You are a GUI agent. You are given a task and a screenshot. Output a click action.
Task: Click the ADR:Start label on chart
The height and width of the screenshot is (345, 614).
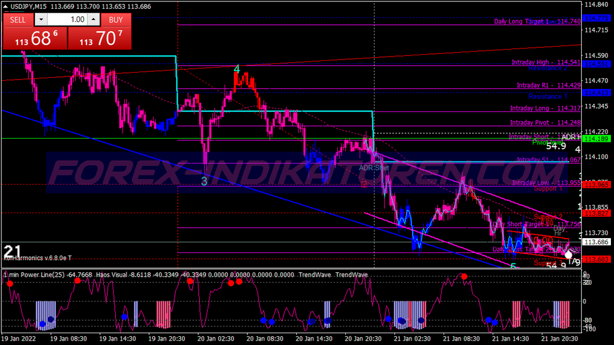pos(374,167)
